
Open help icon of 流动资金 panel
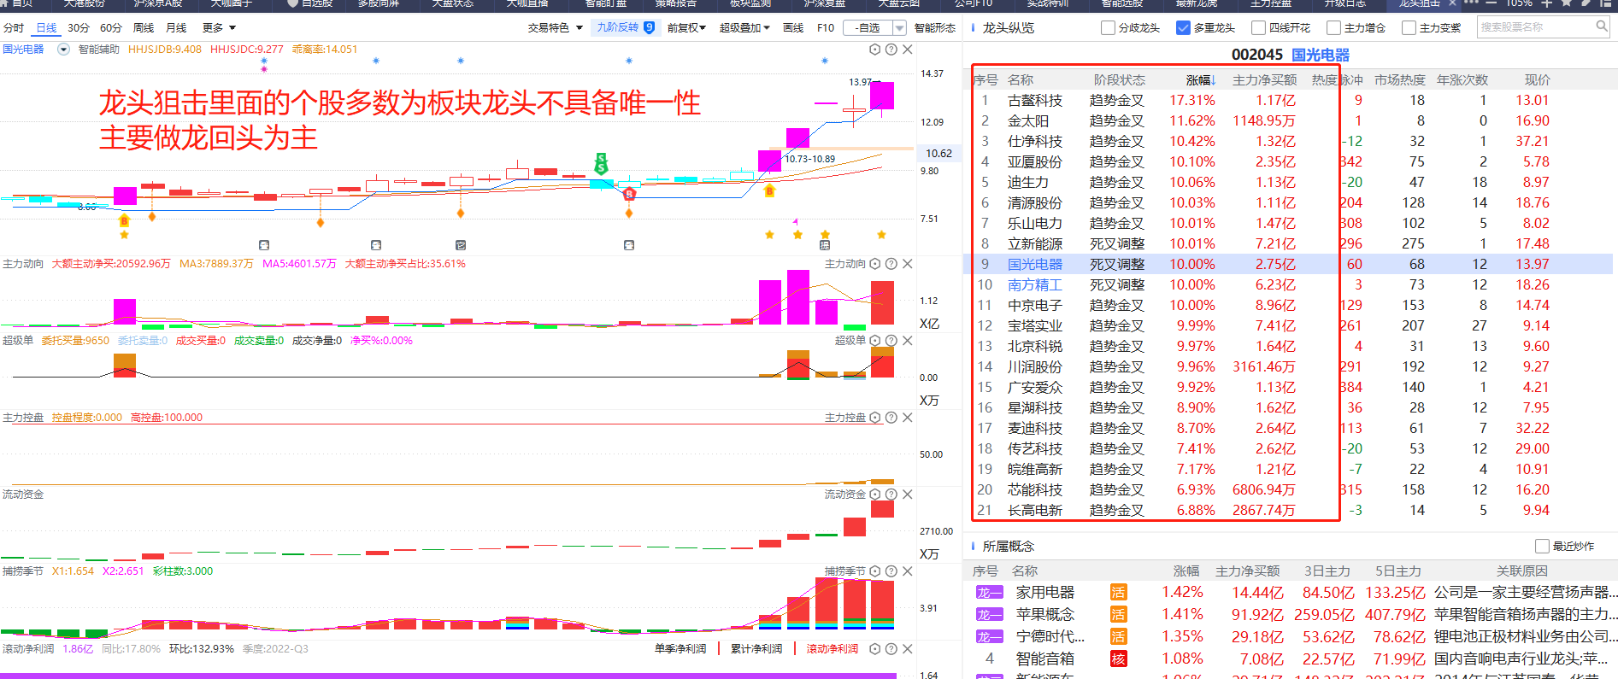[891, 495]
